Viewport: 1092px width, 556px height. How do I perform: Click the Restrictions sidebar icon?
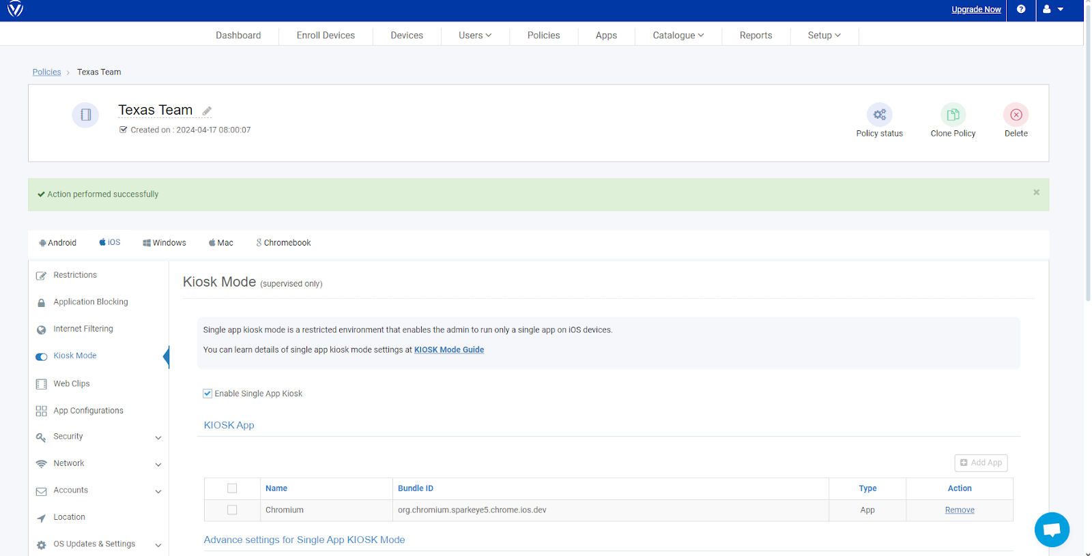pyautogui.click(x=41, y=276)
